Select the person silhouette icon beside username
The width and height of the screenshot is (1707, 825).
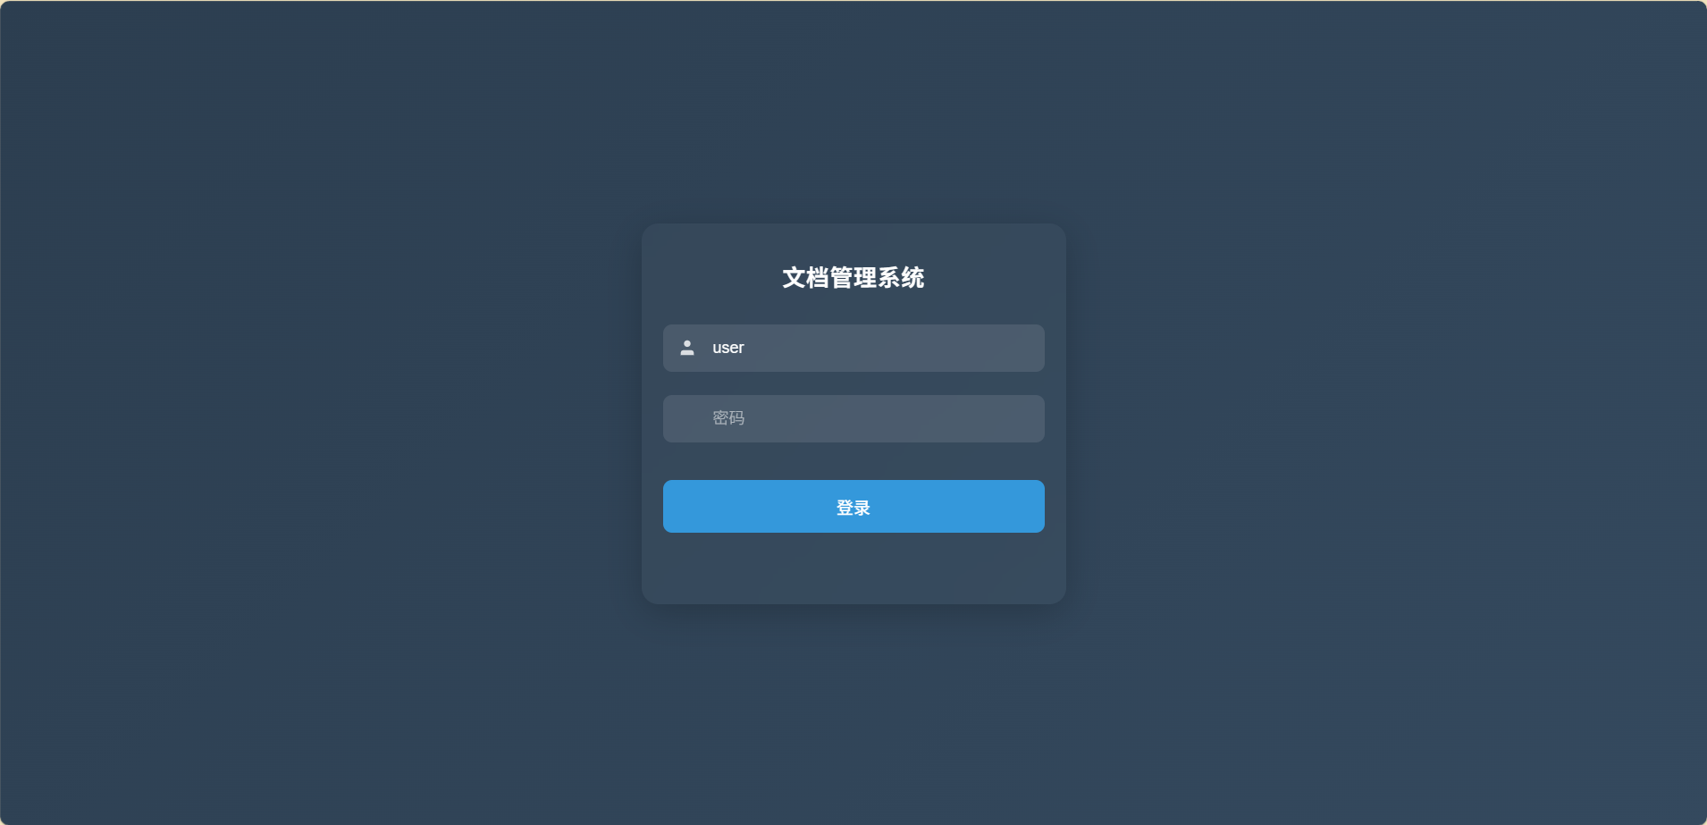(x=686, y=348)
